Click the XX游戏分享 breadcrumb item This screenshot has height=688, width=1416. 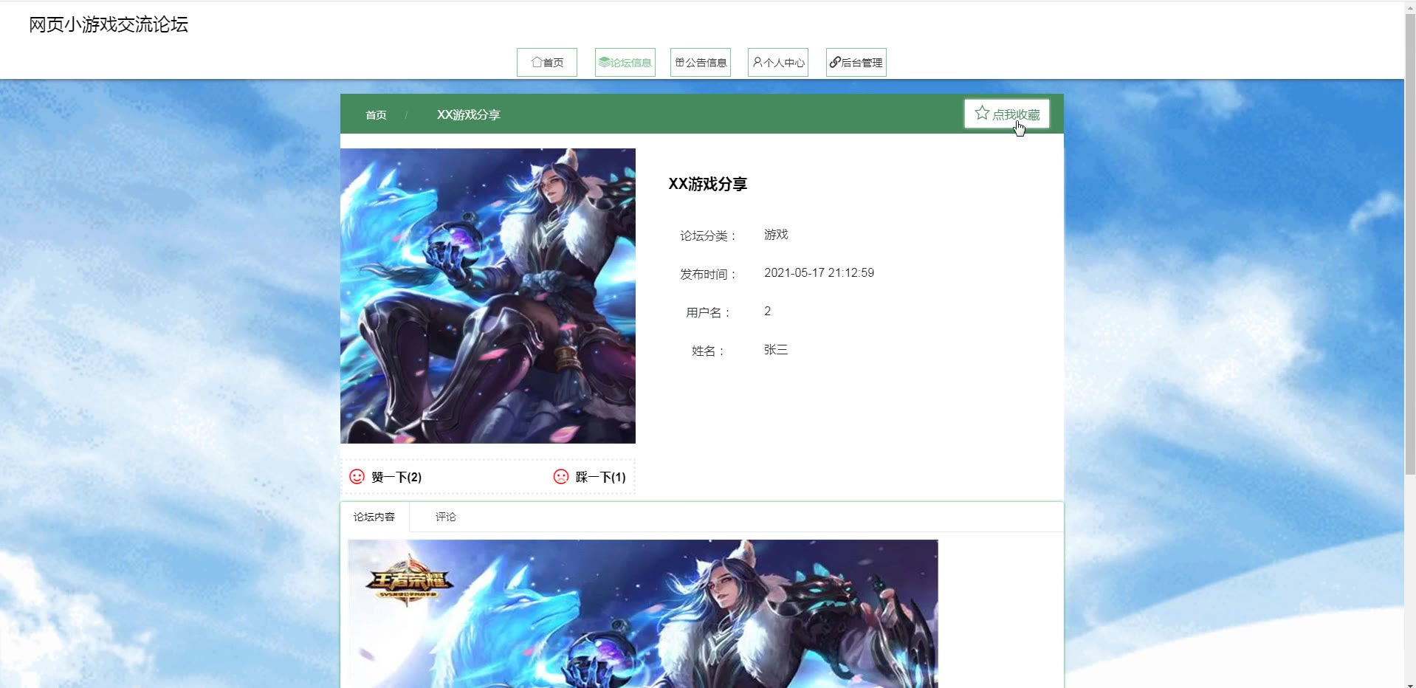[x=469, y=115]
